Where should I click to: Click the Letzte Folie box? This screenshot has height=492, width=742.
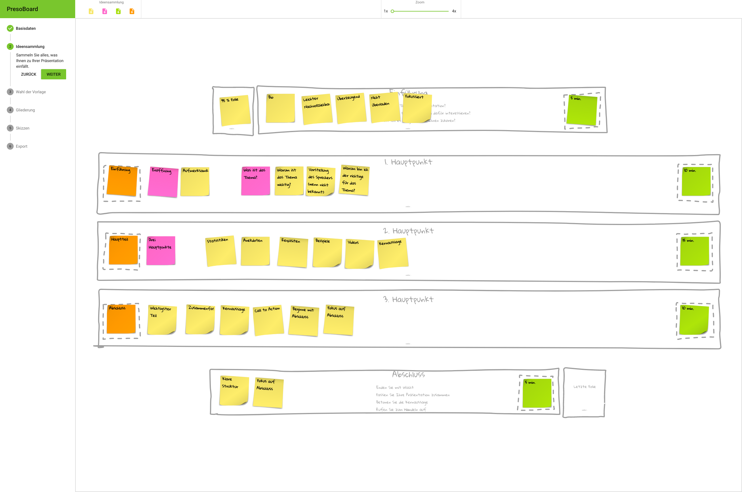584,393
